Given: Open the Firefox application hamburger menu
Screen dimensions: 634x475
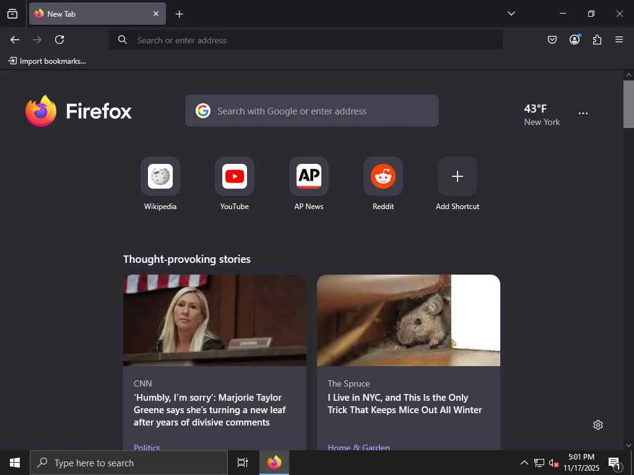Looking at the screenshot, I should [x=619, y=40].
